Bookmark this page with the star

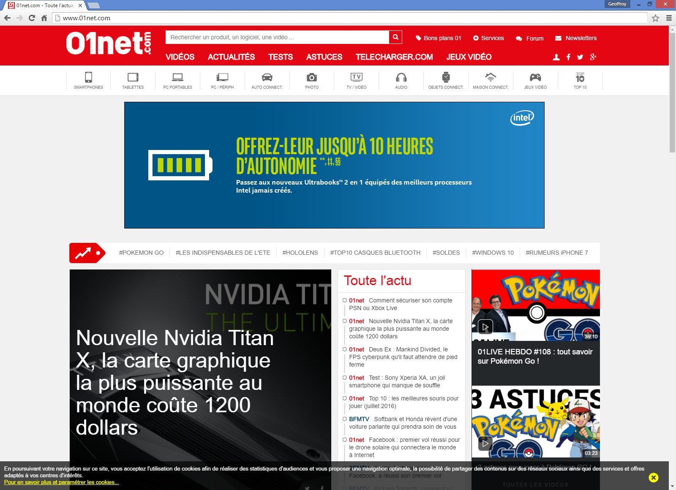click(x=655, y=18)
